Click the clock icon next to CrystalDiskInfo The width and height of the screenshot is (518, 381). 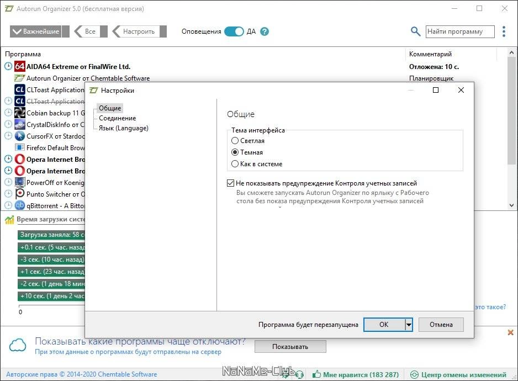click(8, 124)
